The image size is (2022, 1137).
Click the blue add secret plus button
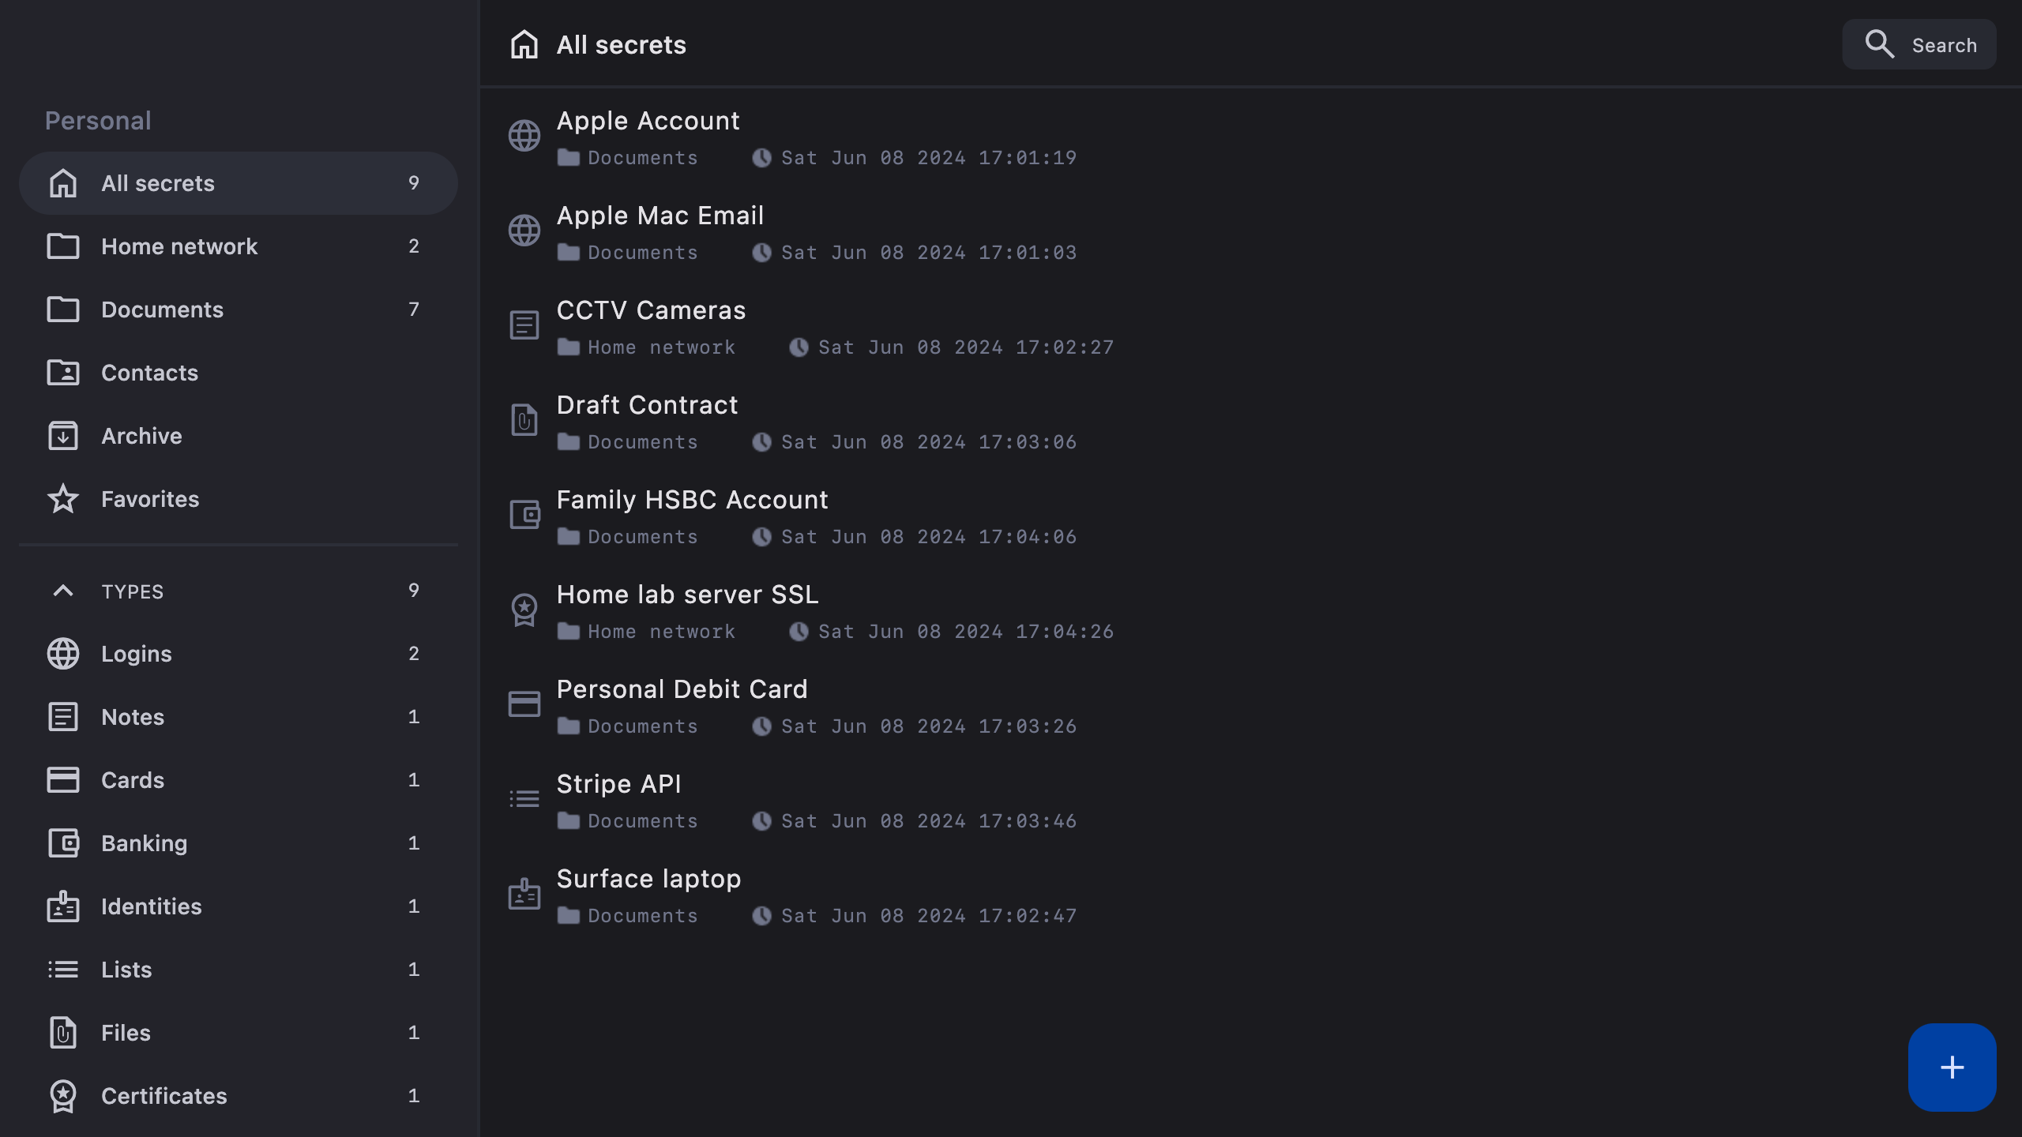(x=1951, y=1067)
